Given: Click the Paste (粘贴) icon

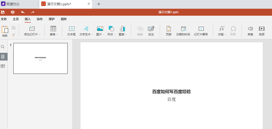Looking at the screenshot, I should tap(5, 29).
